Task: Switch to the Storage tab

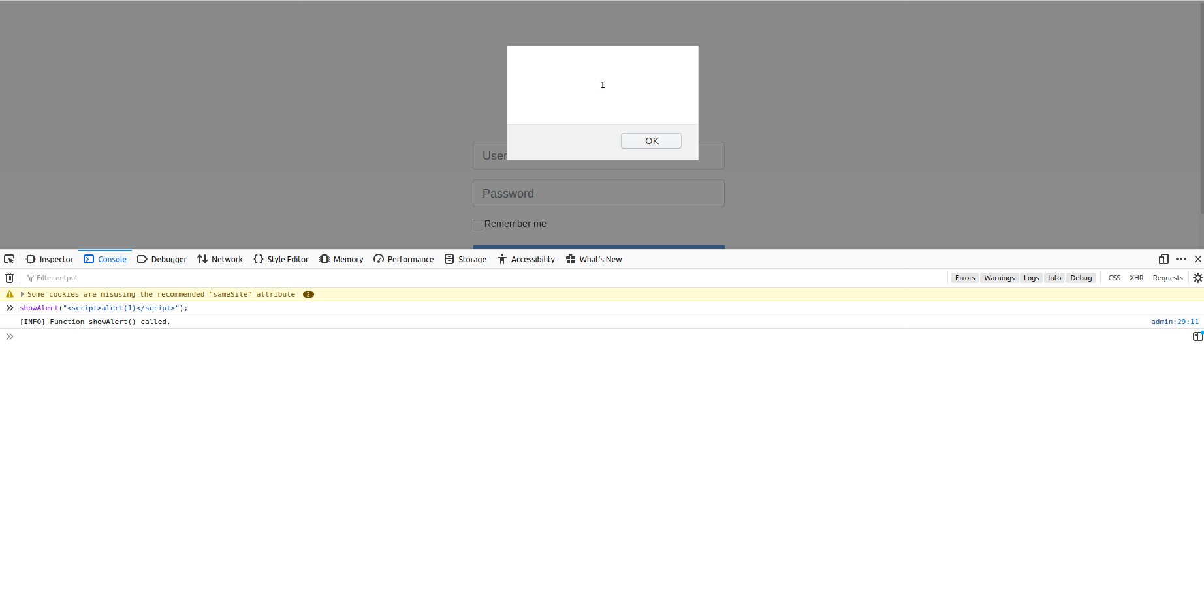Action: [x=466, y=259]
